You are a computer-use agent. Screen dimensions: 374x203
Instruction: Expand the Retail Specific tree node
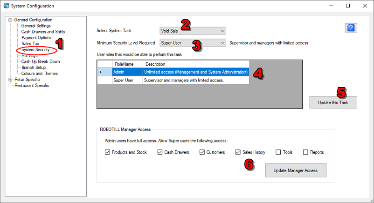(x=10, y=80)
